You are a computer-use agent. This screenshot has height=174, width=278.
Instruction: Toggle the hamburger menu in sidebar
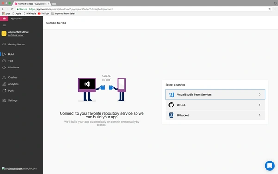click(x=4, y=25)
